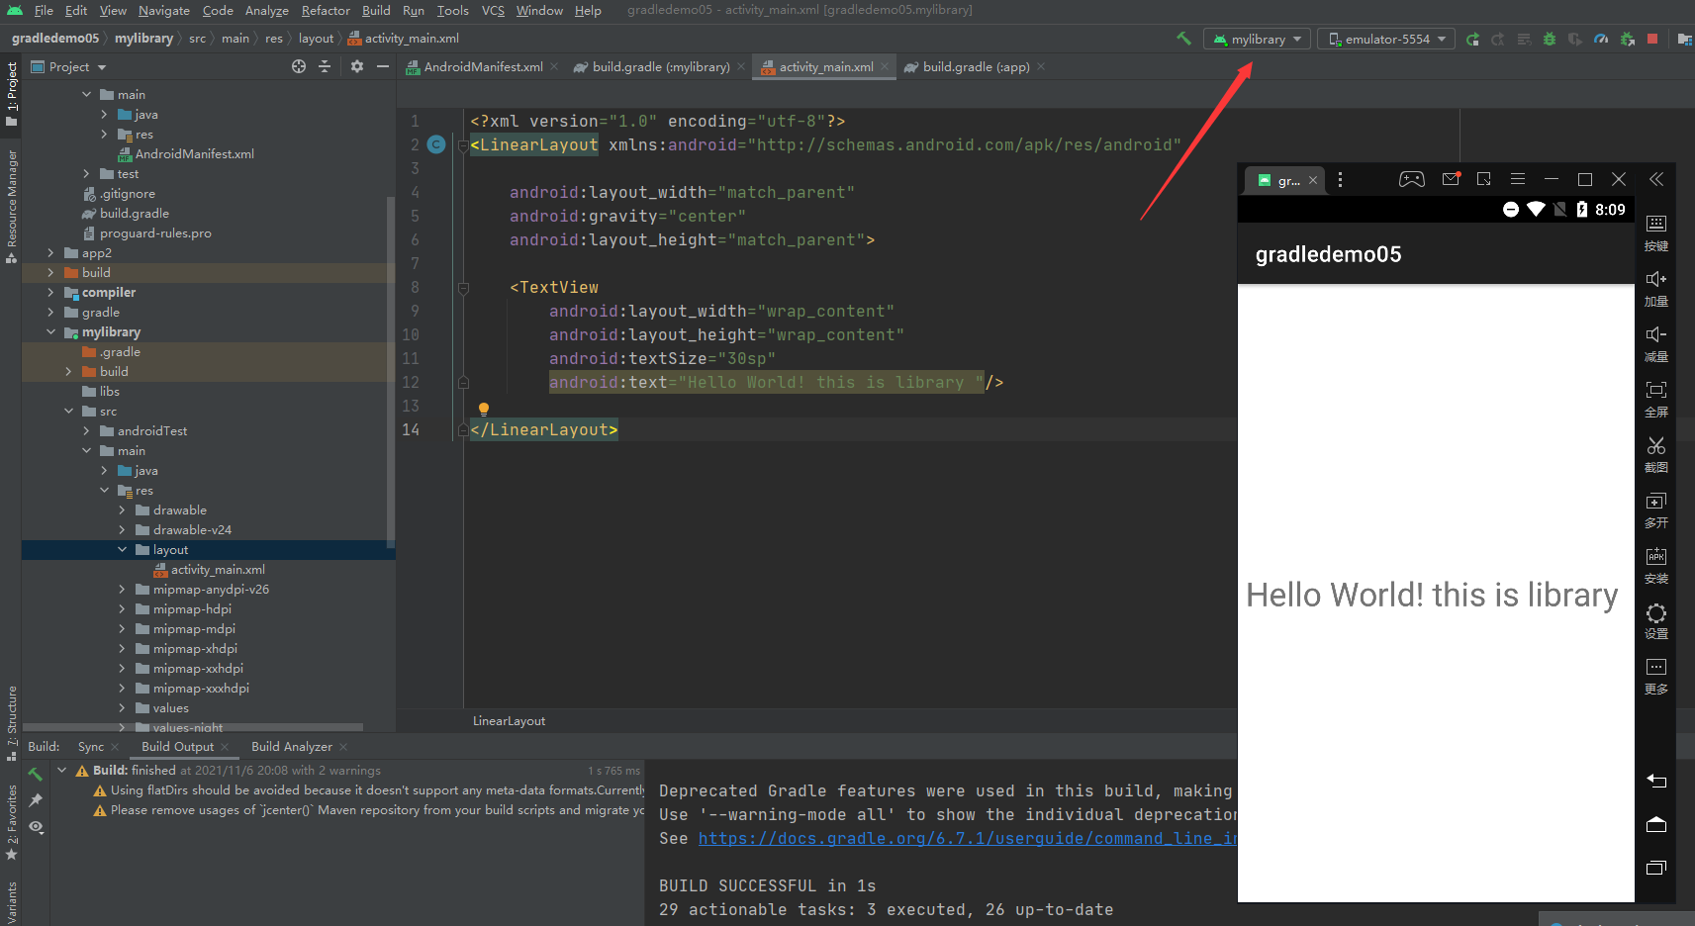Open the mylibrary run configuration dropdown
This screenshot has width=1695, height=926.
coord(1257,39)
